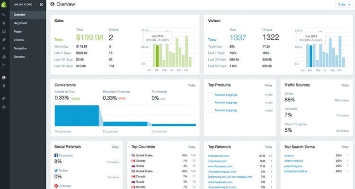Viewport: 355px width, 189px height.
Task: Open Apps using the puzzle piece icon
Action: click(4, 99)
